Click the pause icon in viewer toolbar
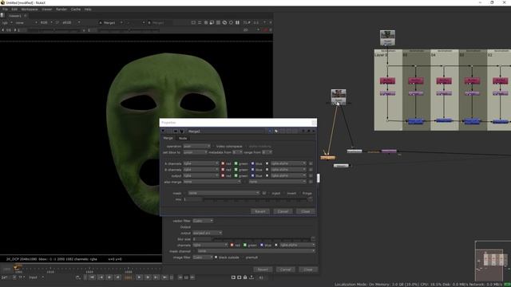511x287 pixels. point(237,22)
